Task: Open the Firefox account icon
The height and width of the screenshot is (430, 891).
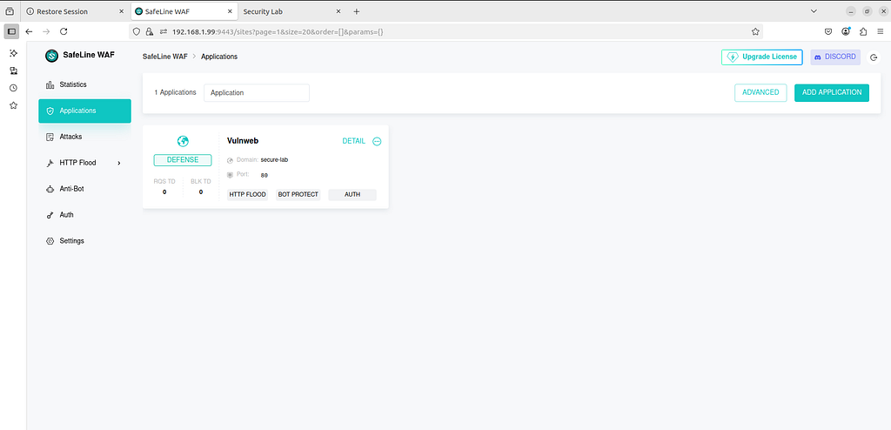Action: [x=846, y=32]
